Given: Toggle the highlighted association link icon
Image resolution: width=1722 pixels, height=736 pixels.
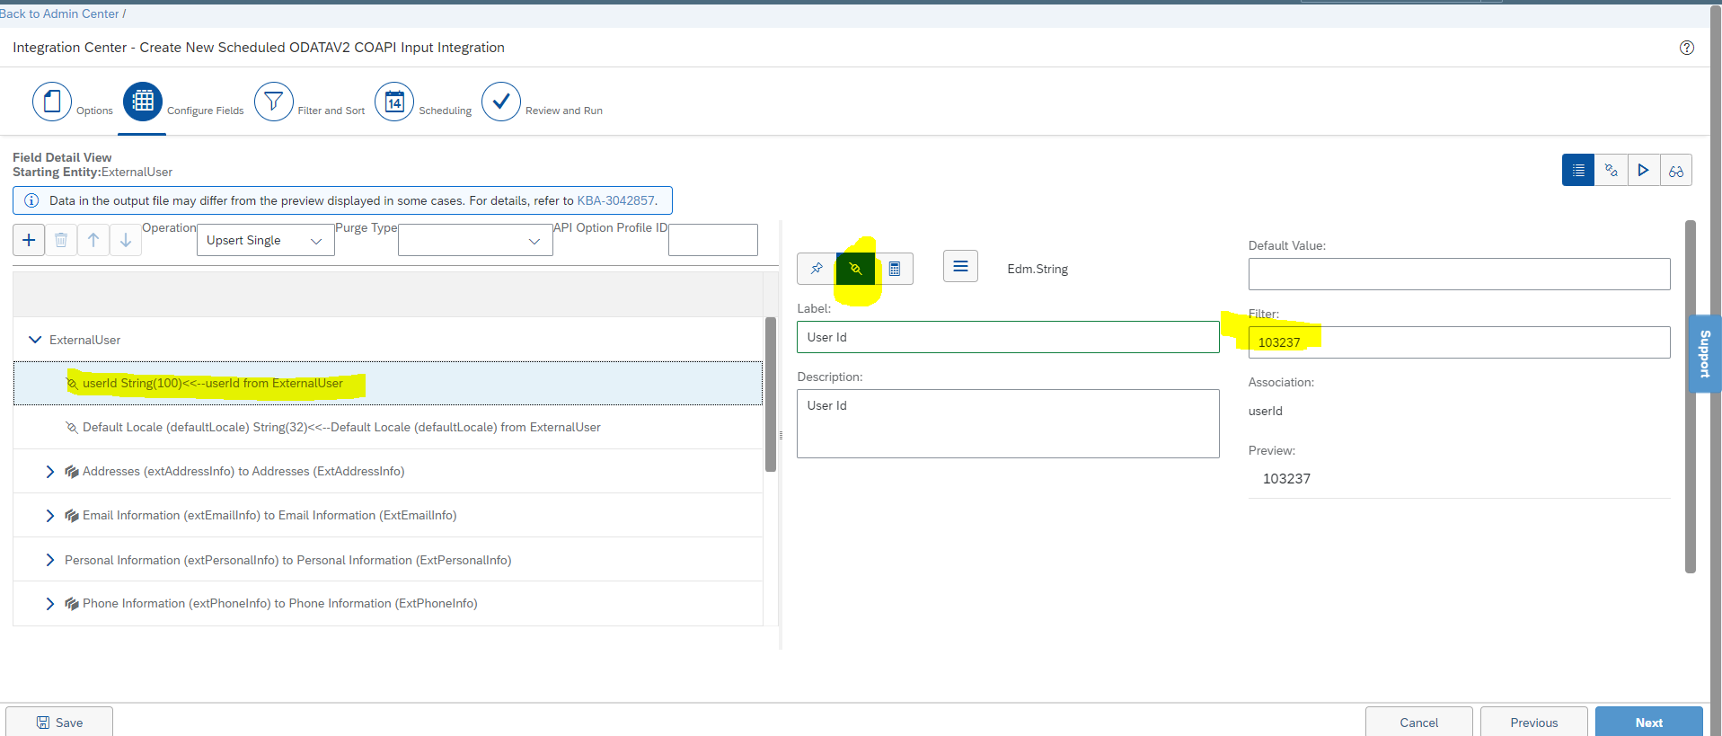Looking at the screenshot, I should point(855,269).
